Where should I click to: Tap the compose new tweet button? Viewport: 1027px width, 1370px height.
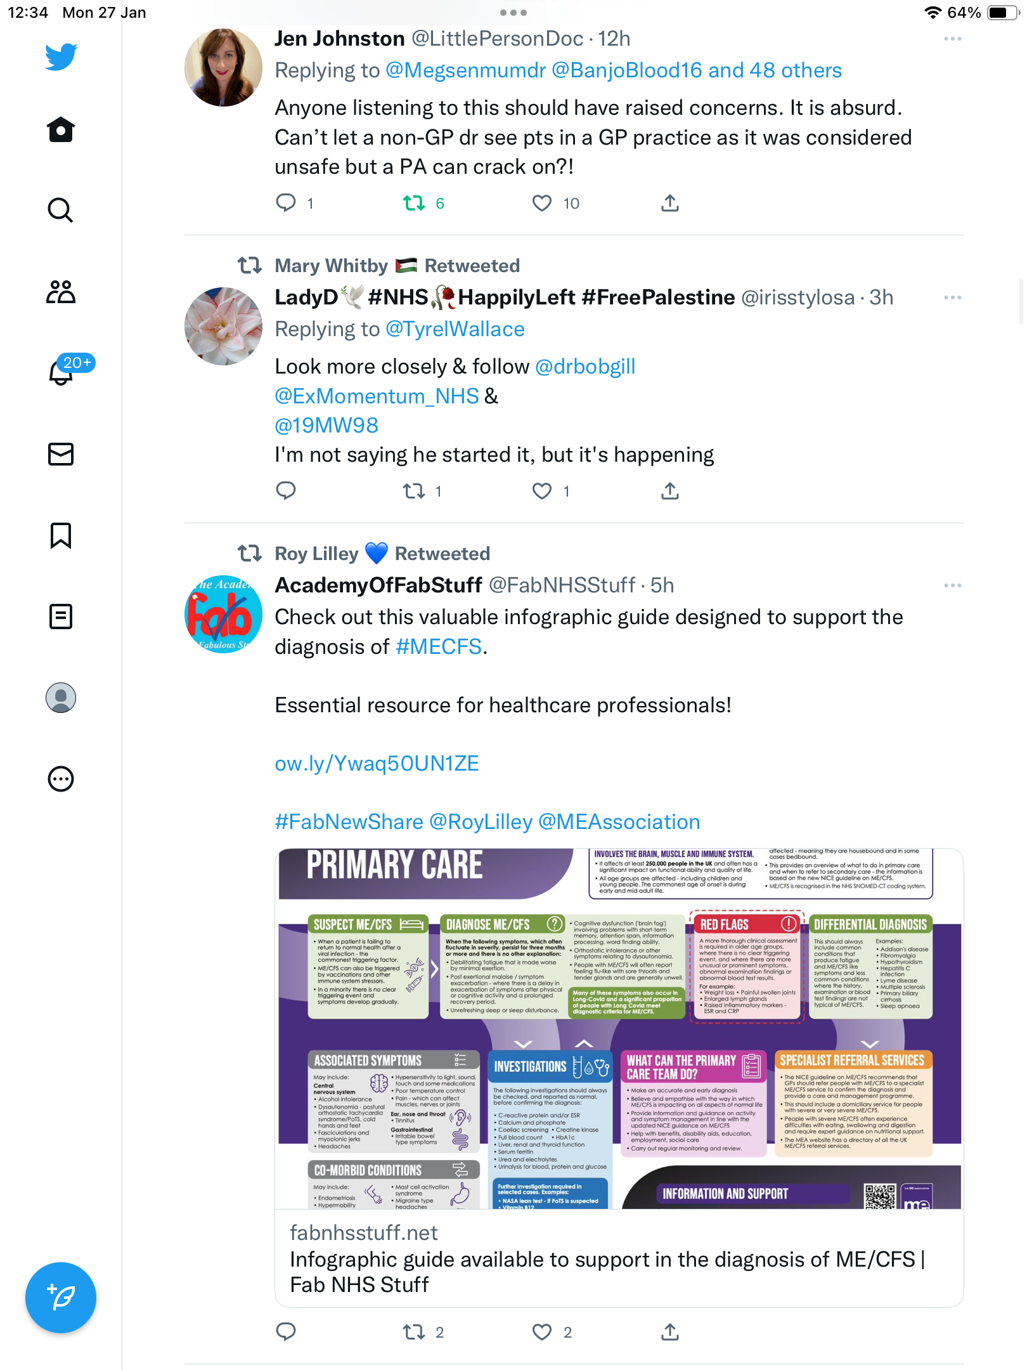click(x=61, y=1298)
